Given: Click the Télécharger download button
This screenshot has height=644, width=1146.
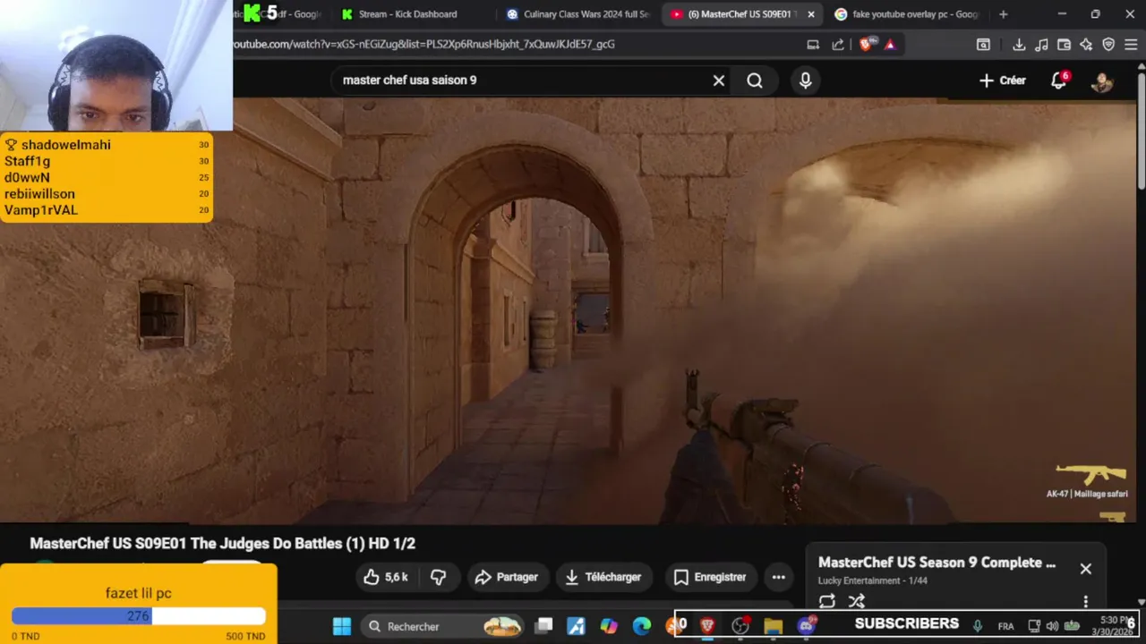Looking at the screenshot, I should (x=604, y=577).
